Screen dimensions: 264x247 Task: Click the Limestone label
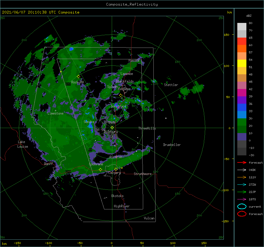coord(55,113)
